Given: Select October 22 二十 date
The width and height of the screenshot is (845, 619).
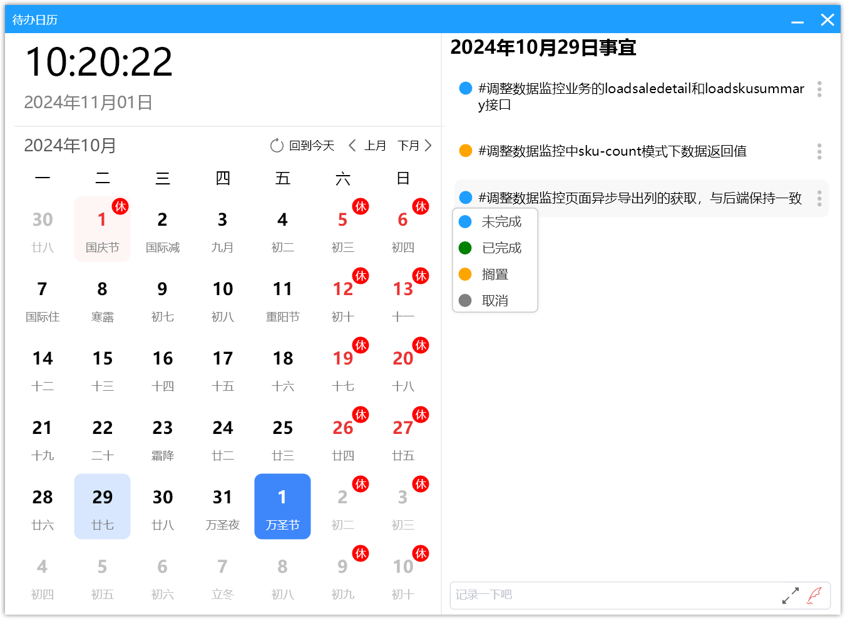Looking at the screenshot, I should pyautogui.click(x=103, y=437).
